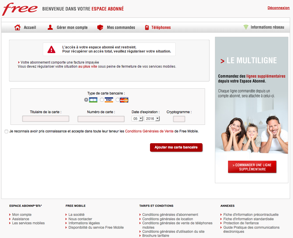Viewport: 293px width, 238px height.
Task: Click the MasterCard logo
Action: (124, 100)
